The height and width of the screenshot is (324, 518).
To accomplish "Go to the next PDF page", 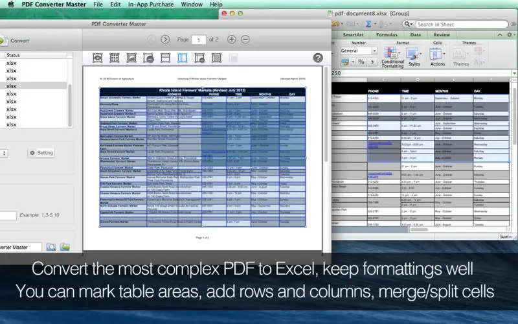I will (165, 40).
